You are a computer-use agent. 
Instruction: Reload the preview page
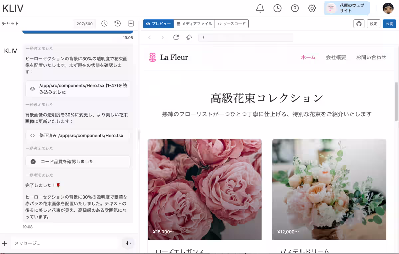(176, 37)
